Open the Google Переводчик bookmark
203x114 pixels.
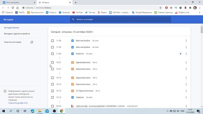[142, 12]
